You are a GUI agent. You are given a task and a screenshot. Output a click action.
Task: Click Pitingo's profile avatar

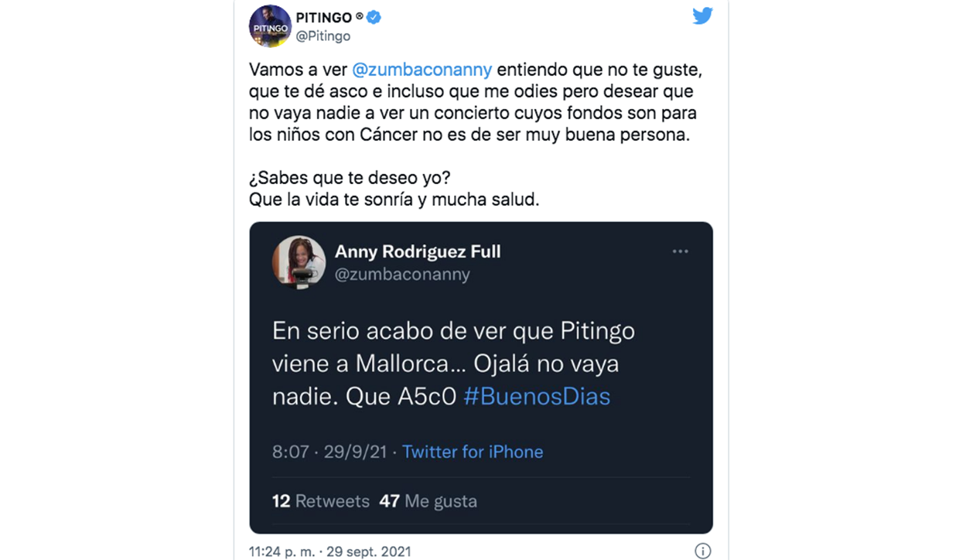(x=270, y=26)
